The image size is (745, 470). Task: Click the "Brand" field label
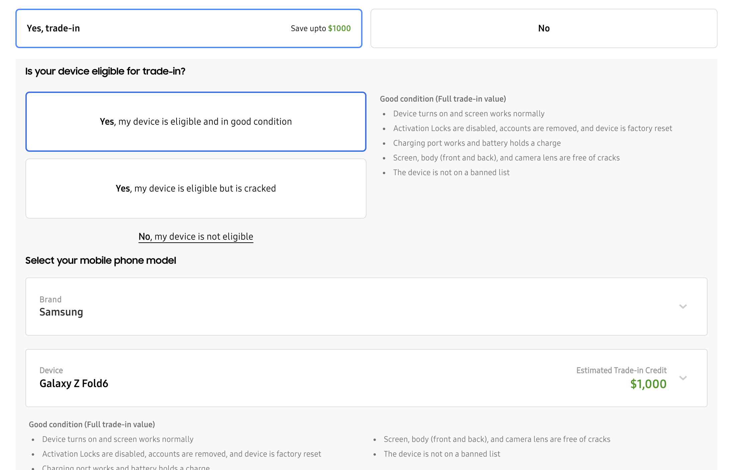[x=50, y=300]
